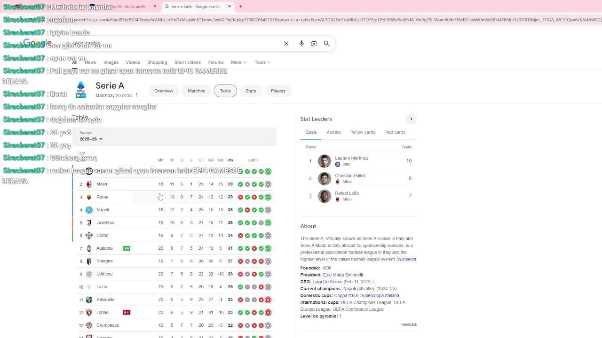Switch to the Short videos tab
Image resolution: width=602 pixels, height=338 pixels.
[x=188, y=62]
